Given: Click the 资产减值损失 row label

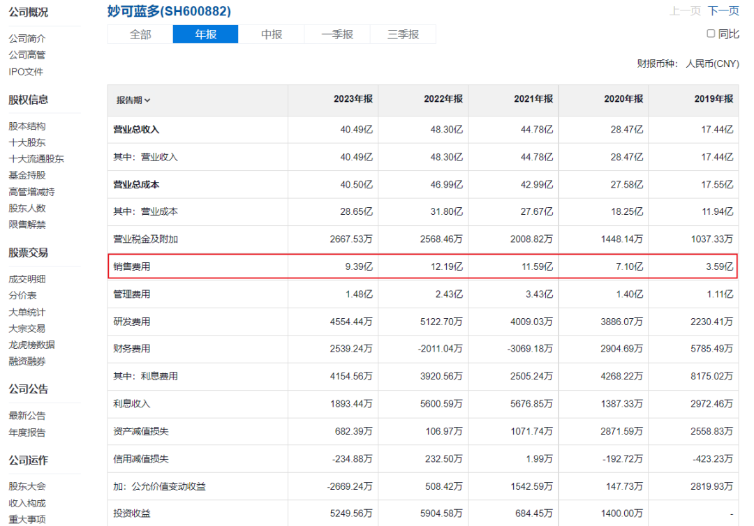Looking at the screenshot, I should 141,431.
